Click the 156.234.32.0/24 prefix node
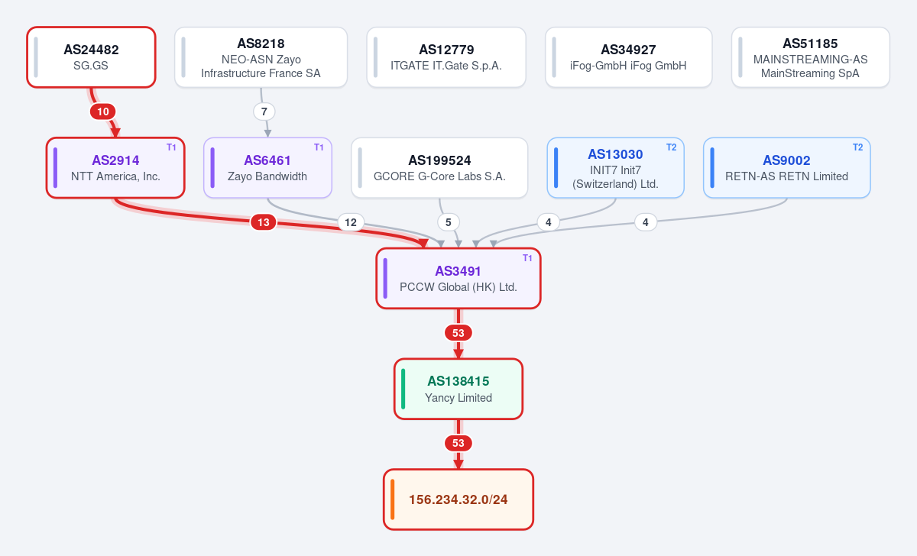The height and width of the screenshot is (556, 917). tap(458, 499)
